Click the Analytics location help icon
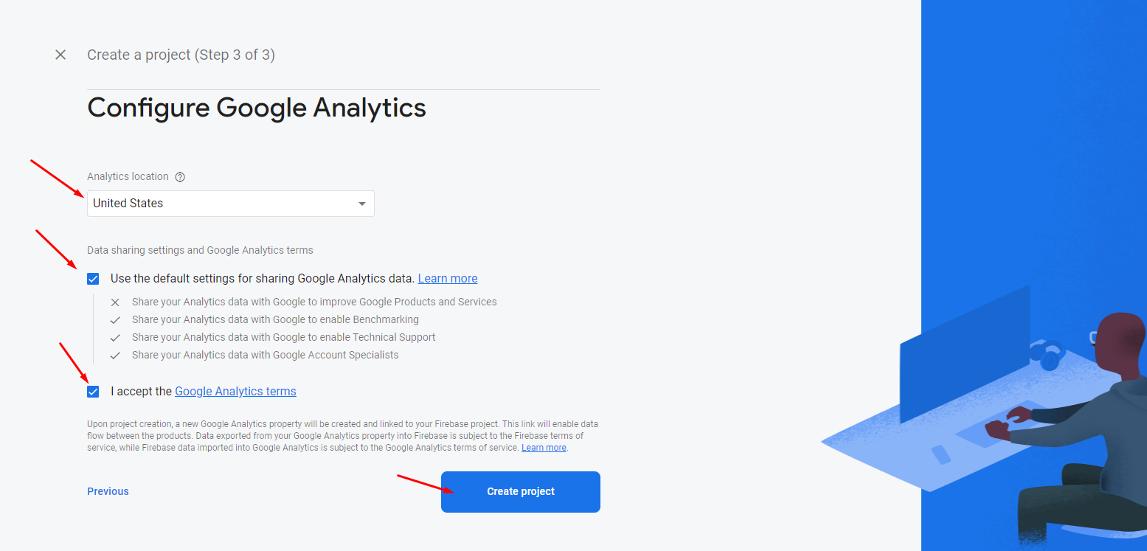This screenshot has width=1147, height=551. pos(180,177)
